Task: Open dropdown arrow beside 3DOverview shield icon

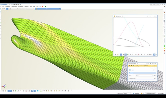Action: [147, 55]
